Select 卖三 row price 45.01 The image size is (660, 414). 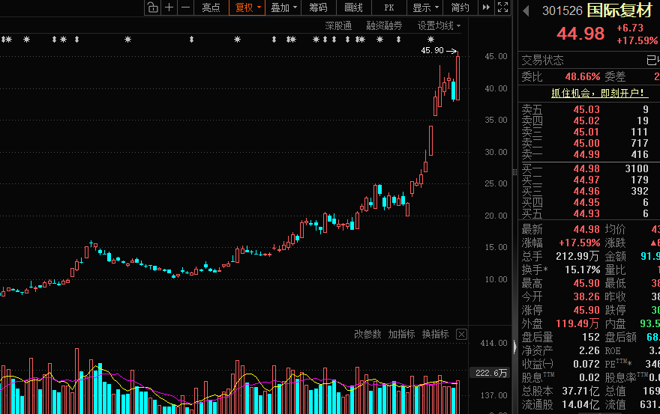click(x=586, y=132)
